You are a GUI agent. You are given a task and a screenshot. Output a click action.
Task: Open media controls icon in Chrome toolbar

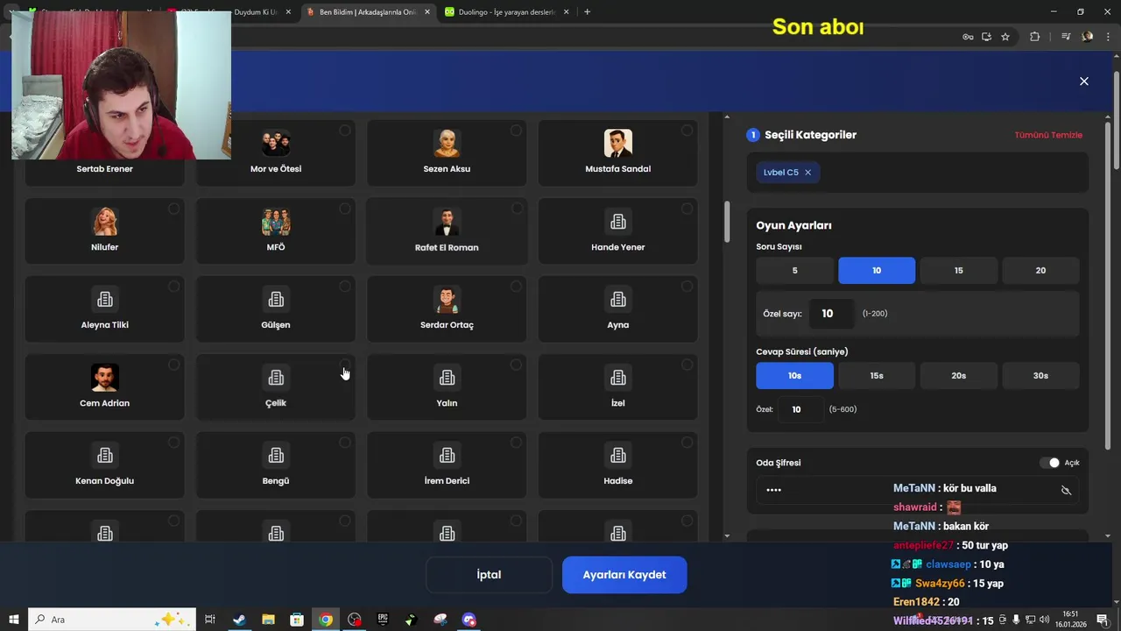(1065, 37)
